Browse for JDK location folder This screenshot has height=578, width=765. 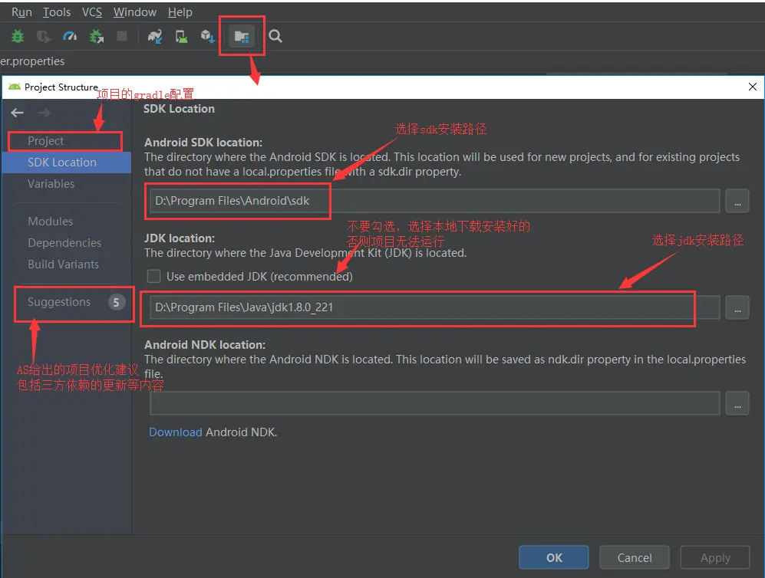click(x=737, y=307)
